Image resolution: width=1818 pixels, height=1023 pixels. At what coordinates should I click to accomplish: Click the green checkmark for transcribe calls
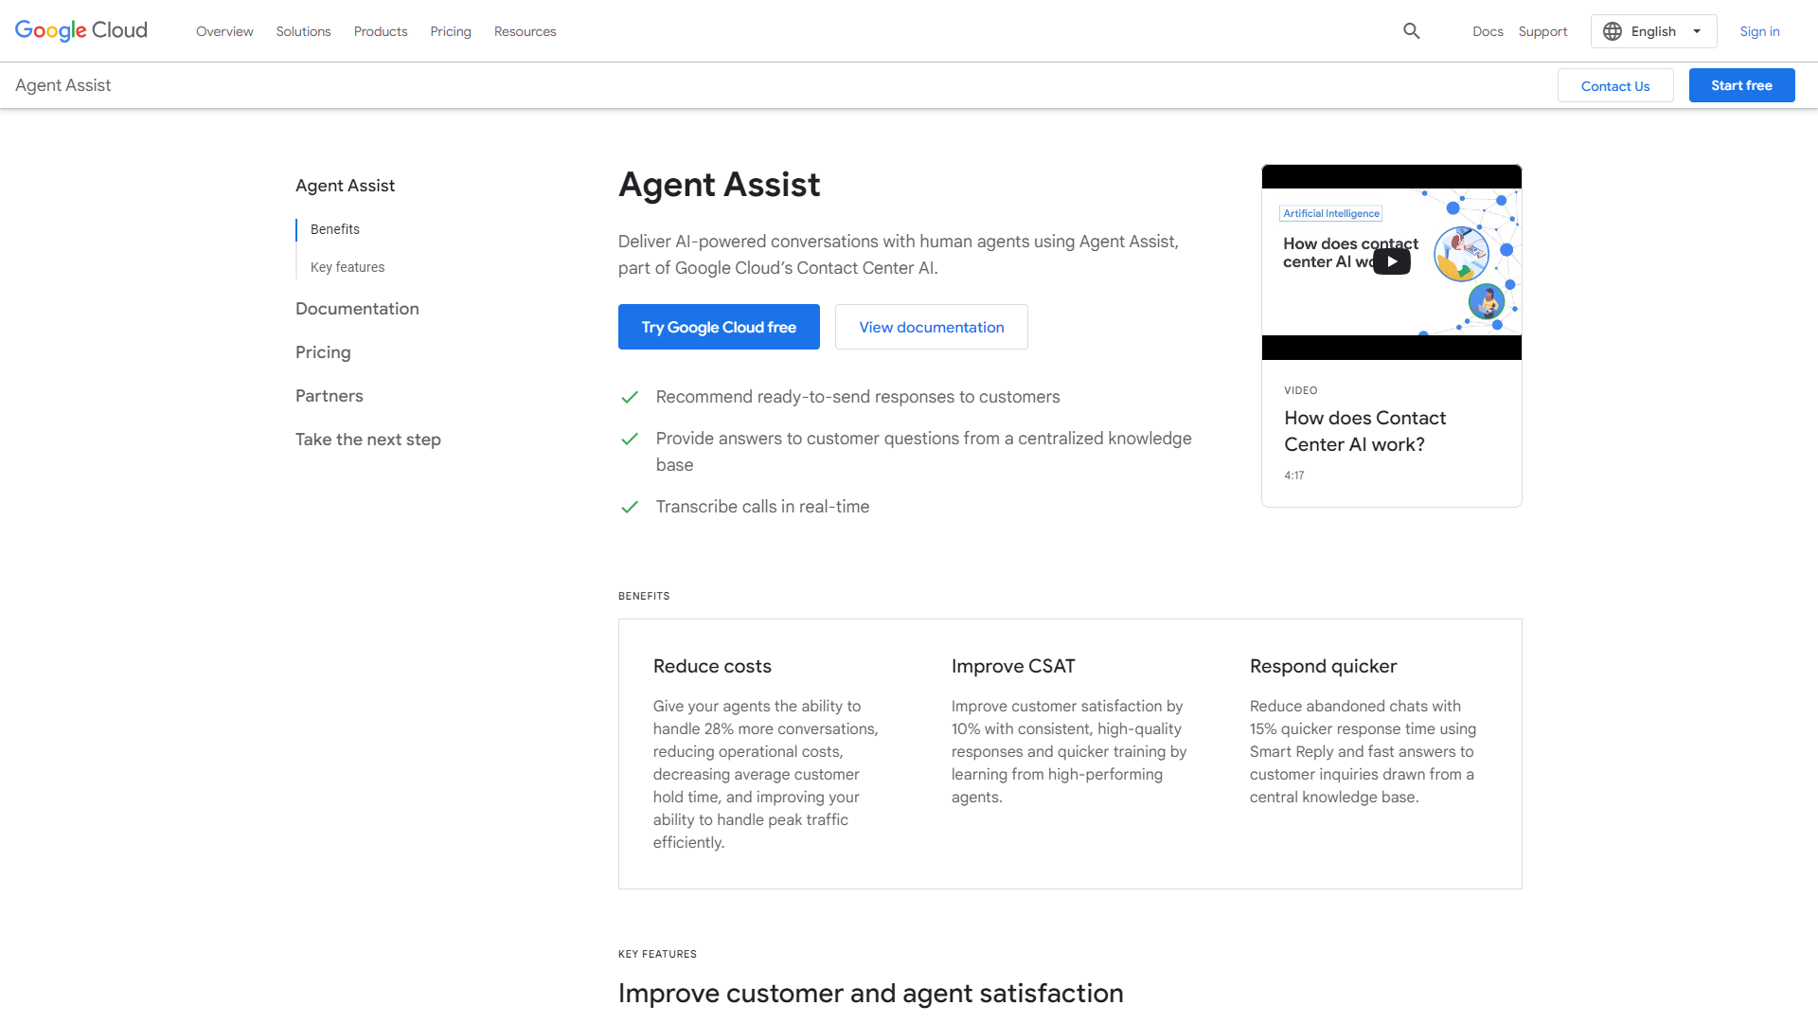(630, 506)
